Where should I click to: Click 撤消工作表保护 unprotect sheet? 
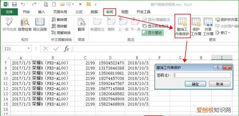[x=182, y=26]
